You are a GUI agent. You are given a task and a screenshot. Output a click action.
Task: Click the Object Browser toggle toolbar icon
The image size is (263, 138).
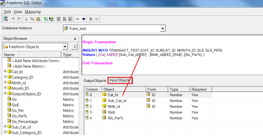(6, 19)
